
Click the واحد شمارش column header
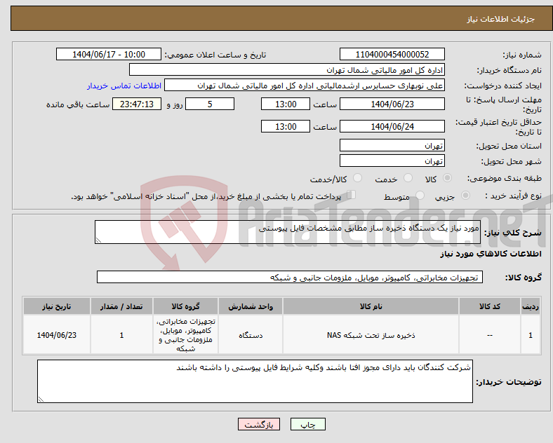(251, 306)
